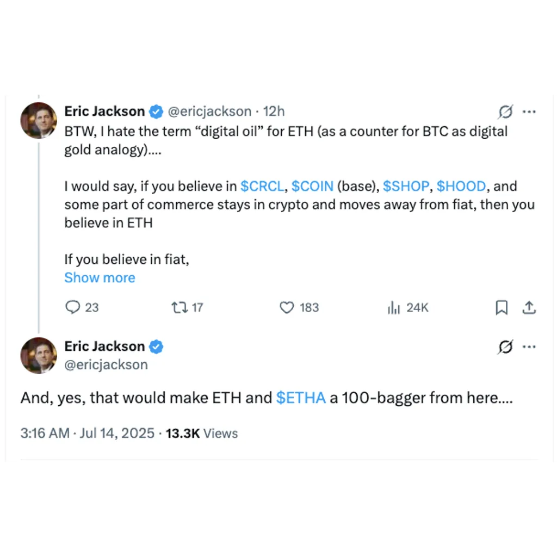Open the @ericjackson handle in the top tweet
This screenshot has width=557, height=557.
209,112
